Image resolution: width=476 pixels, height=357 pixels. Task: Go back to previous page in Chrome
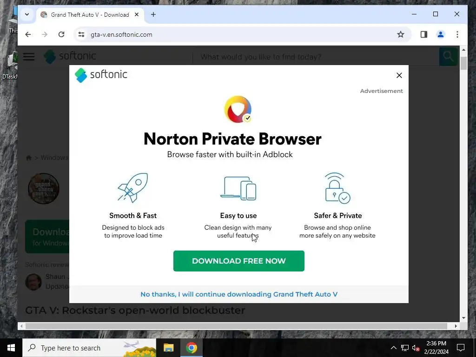tap(28, 34)
